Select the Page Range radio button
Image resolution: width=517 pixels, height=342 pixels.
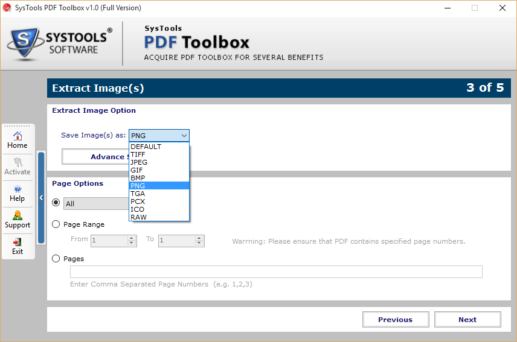pyautogui.click(x=56, y=224)
